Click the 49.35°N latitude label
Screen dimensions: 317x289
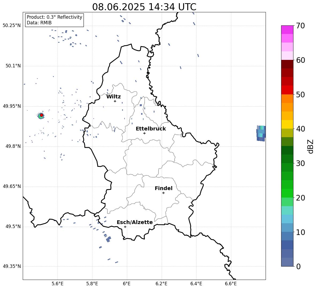[x=12, y=266]
